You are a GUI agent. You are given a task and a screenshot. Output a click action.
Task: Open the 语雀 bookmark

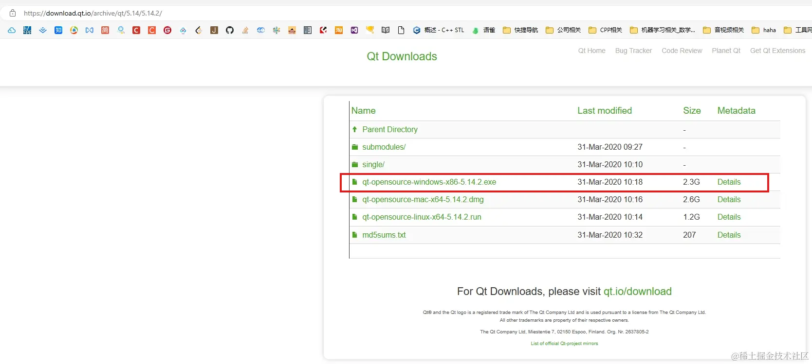click(x=483, y=30)
